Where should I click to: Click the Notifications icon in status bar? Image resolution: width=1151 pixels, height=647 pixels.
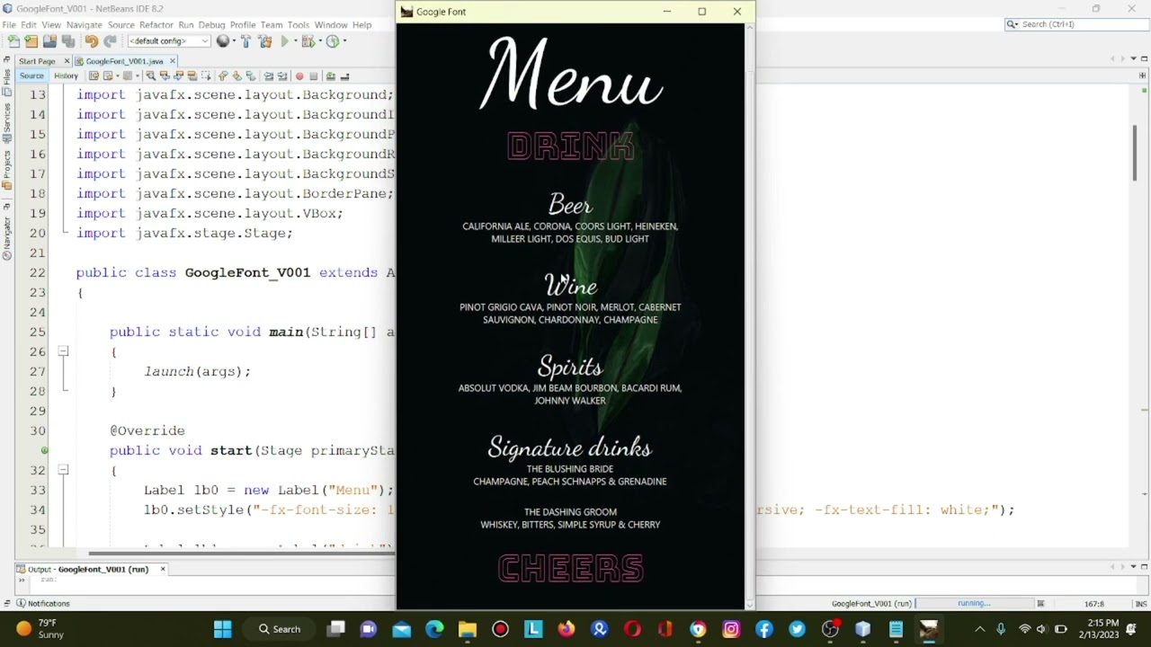coord(22,604)
